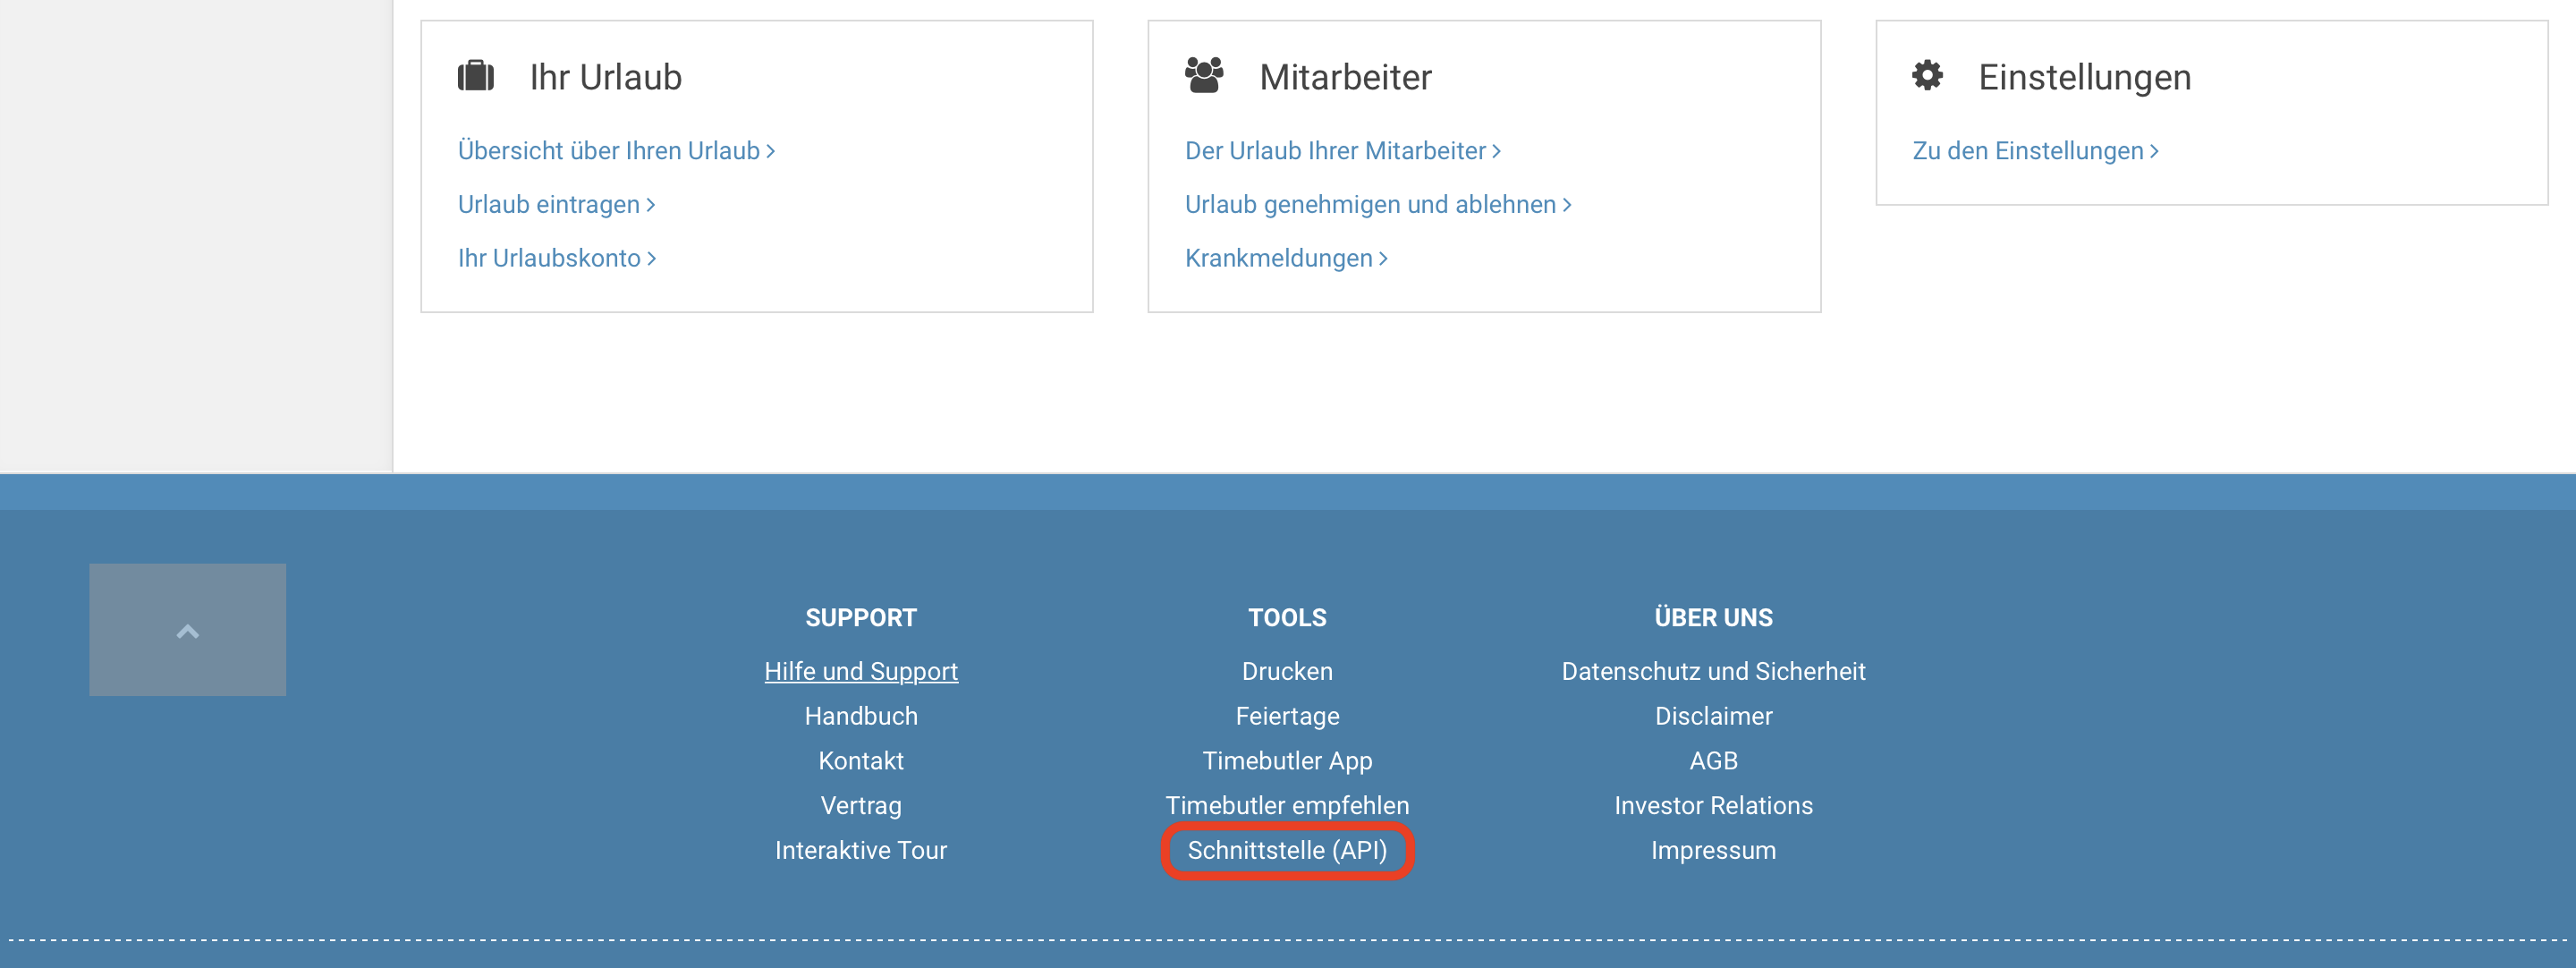Click the Einstellungen card heading

coord(2084,77)
